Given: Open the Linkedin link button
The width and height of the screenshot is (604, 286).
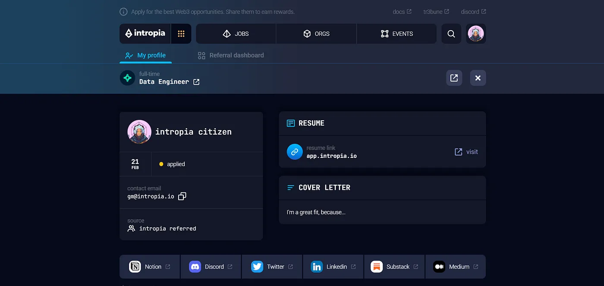Looking at the screenshot, I should [x=333, y=267].
